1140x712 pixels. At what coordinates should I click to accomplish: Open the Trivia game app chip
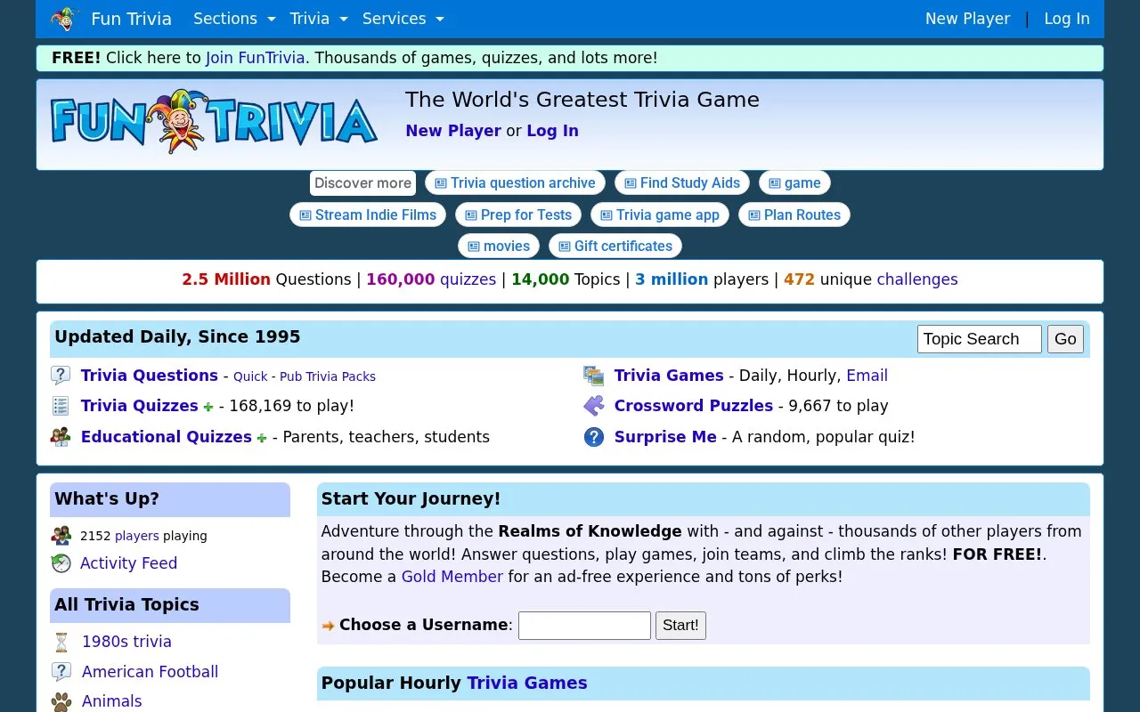pyautogui.click(x=660, y=215)
